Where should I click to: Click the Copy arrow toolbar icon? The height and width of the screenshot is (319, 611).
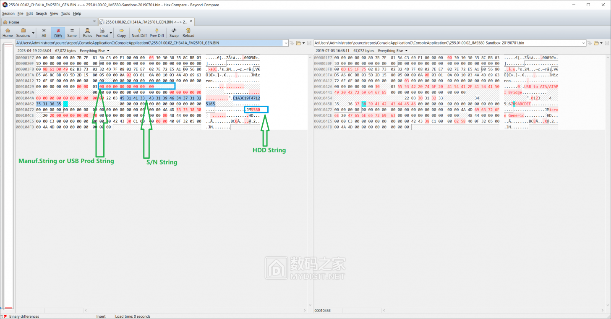tap(121, 32)
